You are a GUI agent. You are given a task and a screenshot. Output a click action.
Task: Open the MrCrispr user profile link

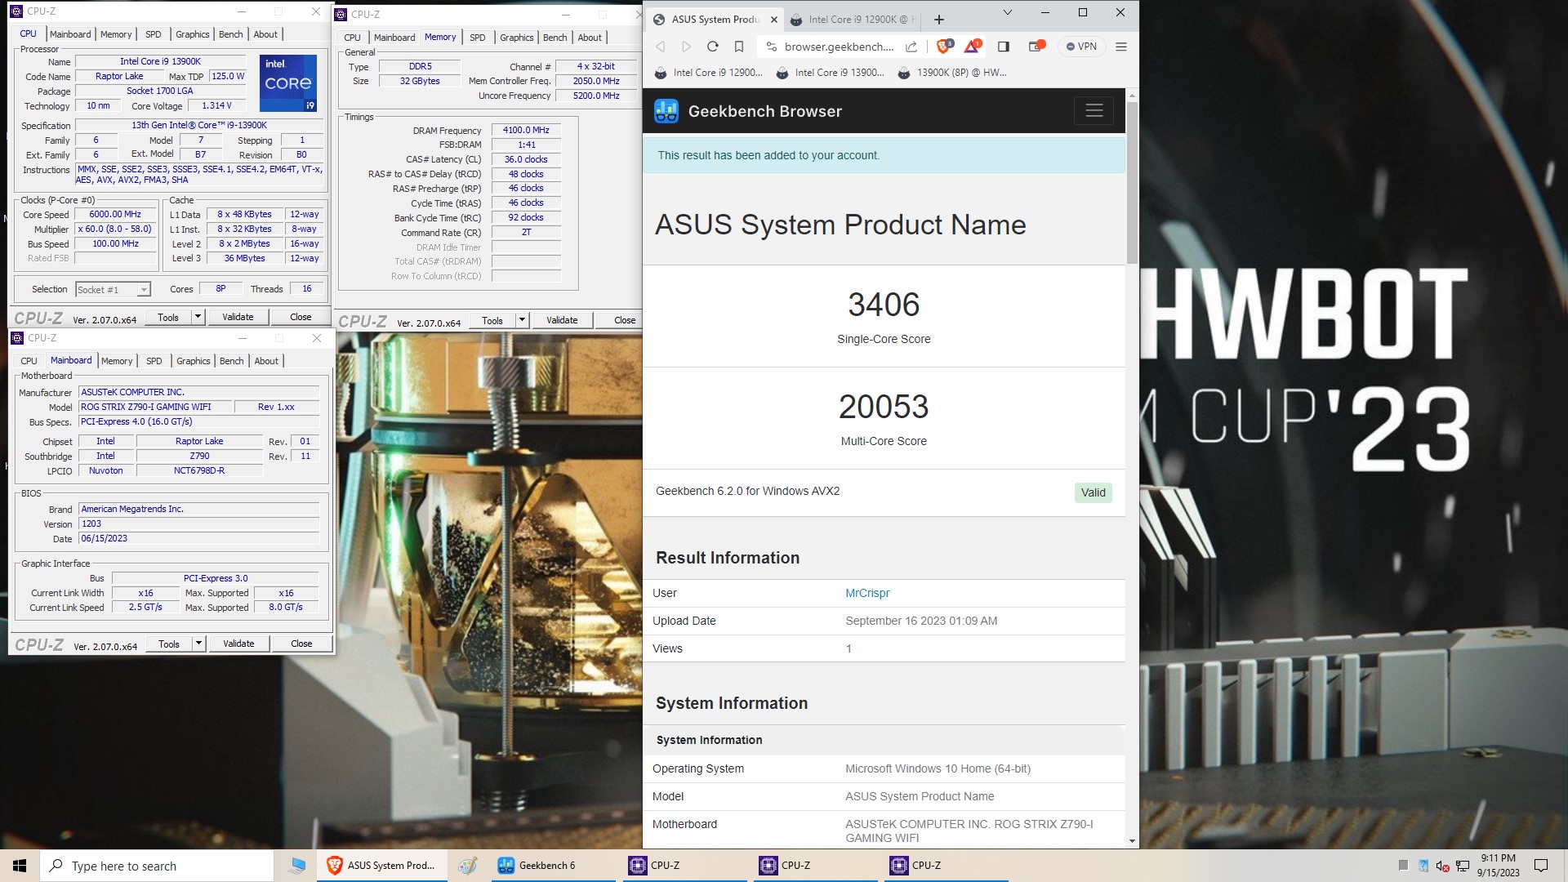[867, 593]
